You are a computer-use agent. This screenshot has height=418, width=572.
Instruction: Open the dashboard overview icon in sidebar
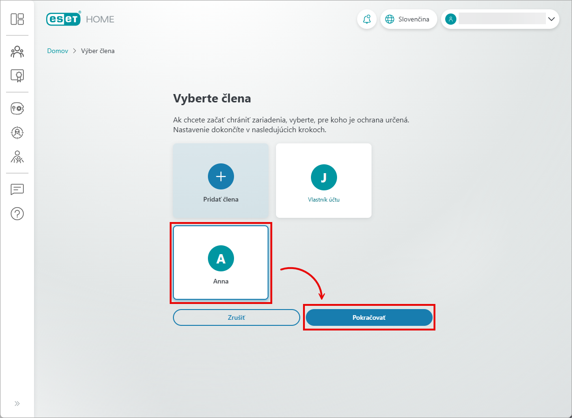[x=17, y=19]
